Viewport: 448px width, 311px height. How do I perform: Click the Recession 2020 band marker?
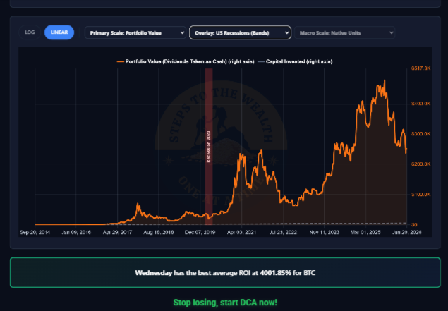pyautogui.click(x=209, y=147)
